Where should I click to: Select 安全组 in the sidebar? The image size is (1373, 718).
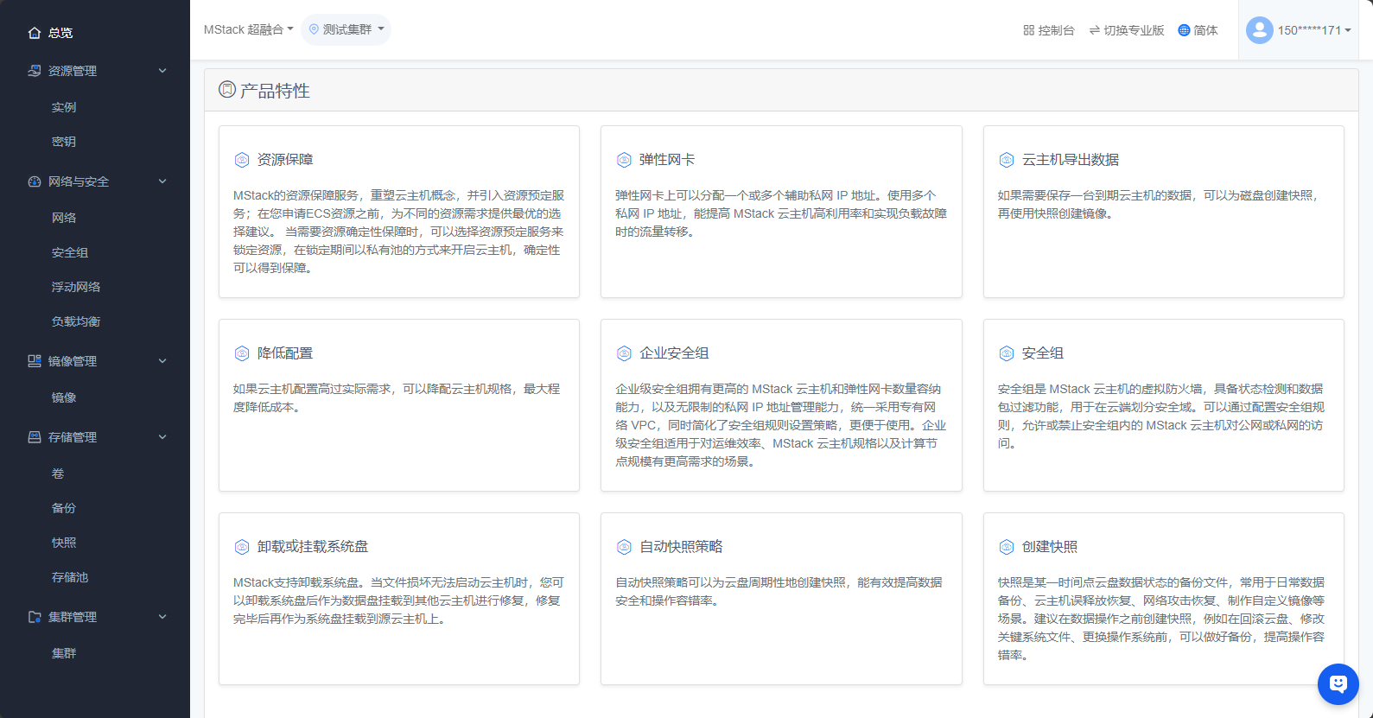pyautogui.click(x=70, y=252)
